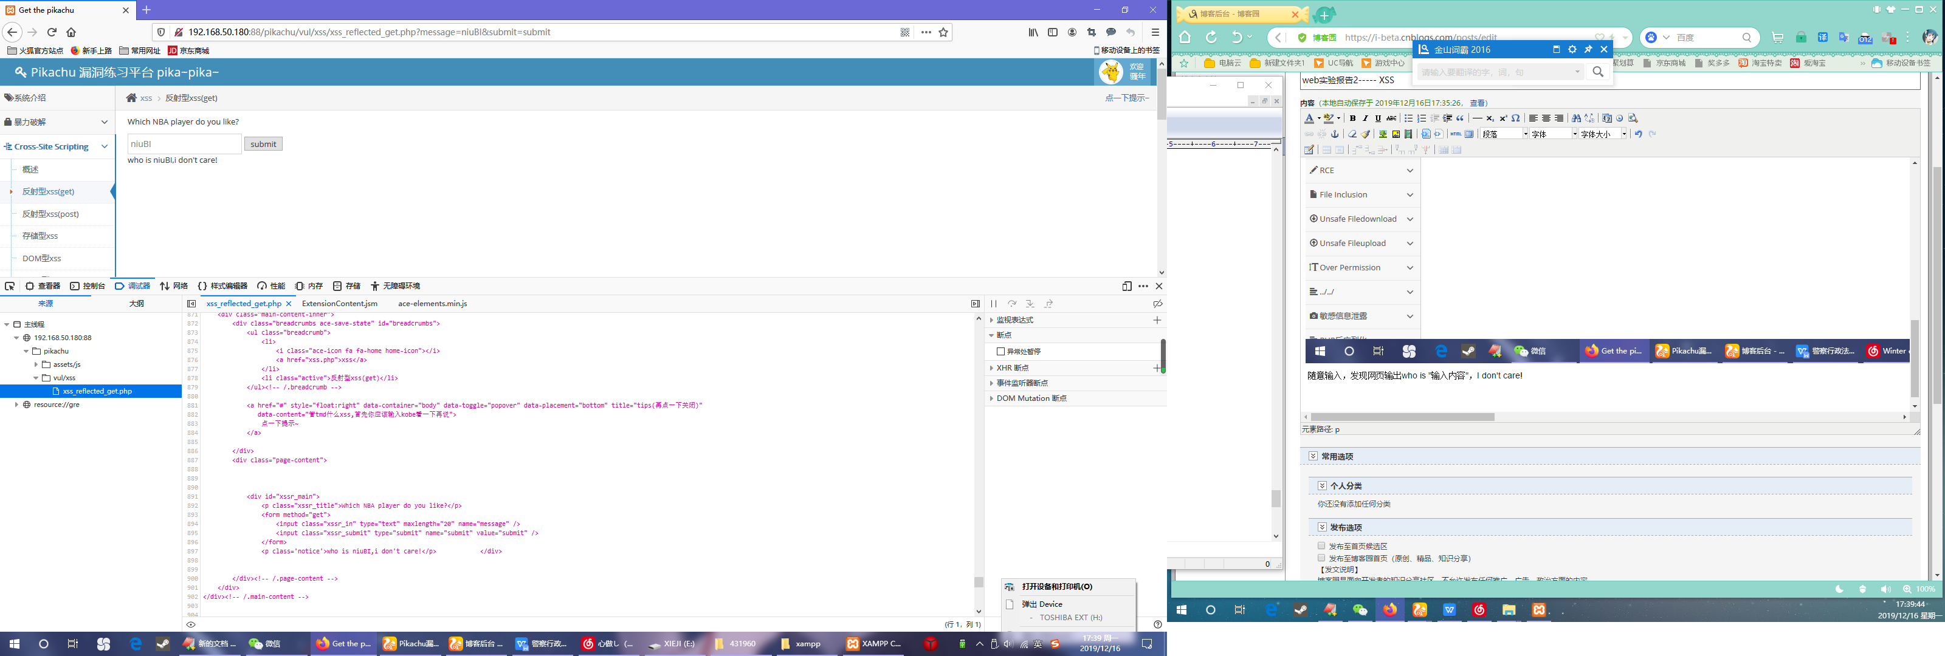1945x656 pixels.
Task: Click the element picker icon in devtools
Action: (10, 286)
